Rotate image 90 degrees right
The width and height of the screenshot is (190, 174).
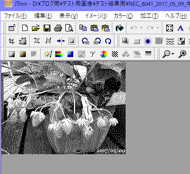pyautogui.click(x=97, y=41)
